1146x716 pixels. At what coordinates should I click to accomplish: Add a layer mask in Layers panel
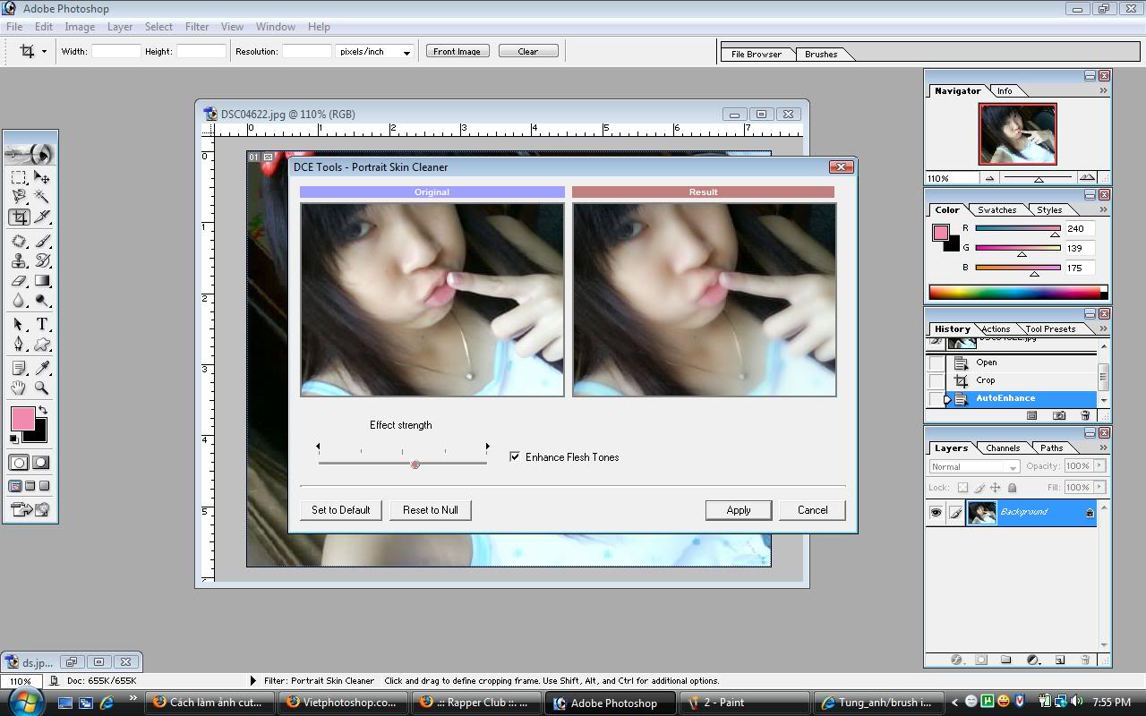tap(981, 660)
